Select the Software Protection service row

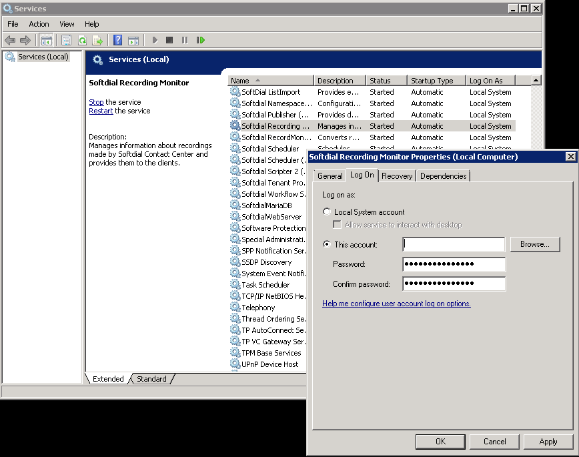click(x=267, y=228)
